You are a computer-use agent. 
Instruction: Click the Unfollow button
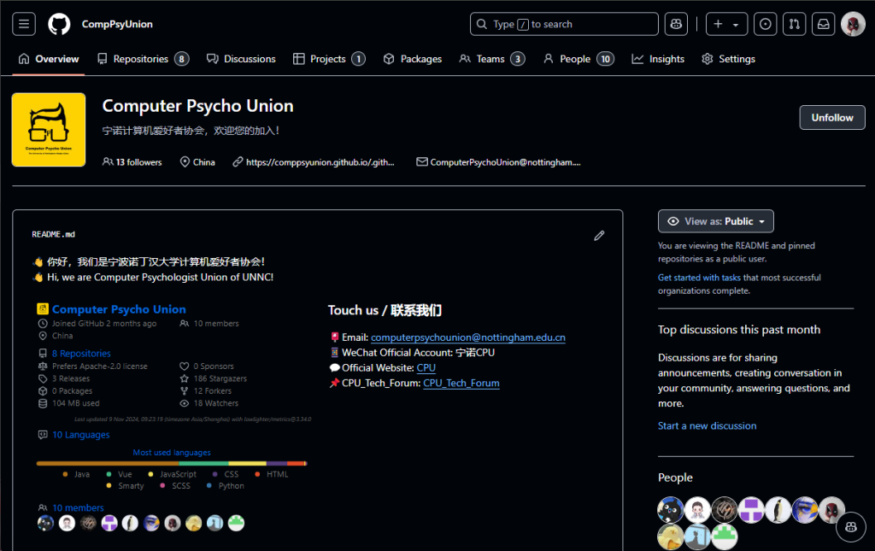click(x=832, y=117)
